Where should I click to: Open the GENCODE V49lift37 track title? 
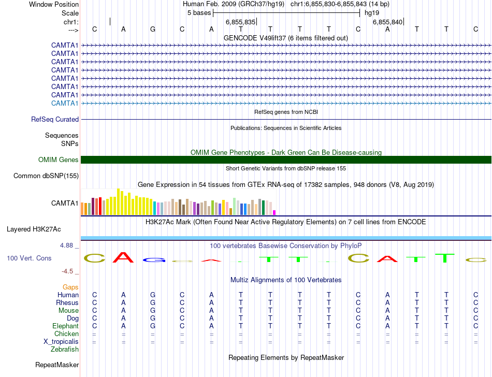285,38
